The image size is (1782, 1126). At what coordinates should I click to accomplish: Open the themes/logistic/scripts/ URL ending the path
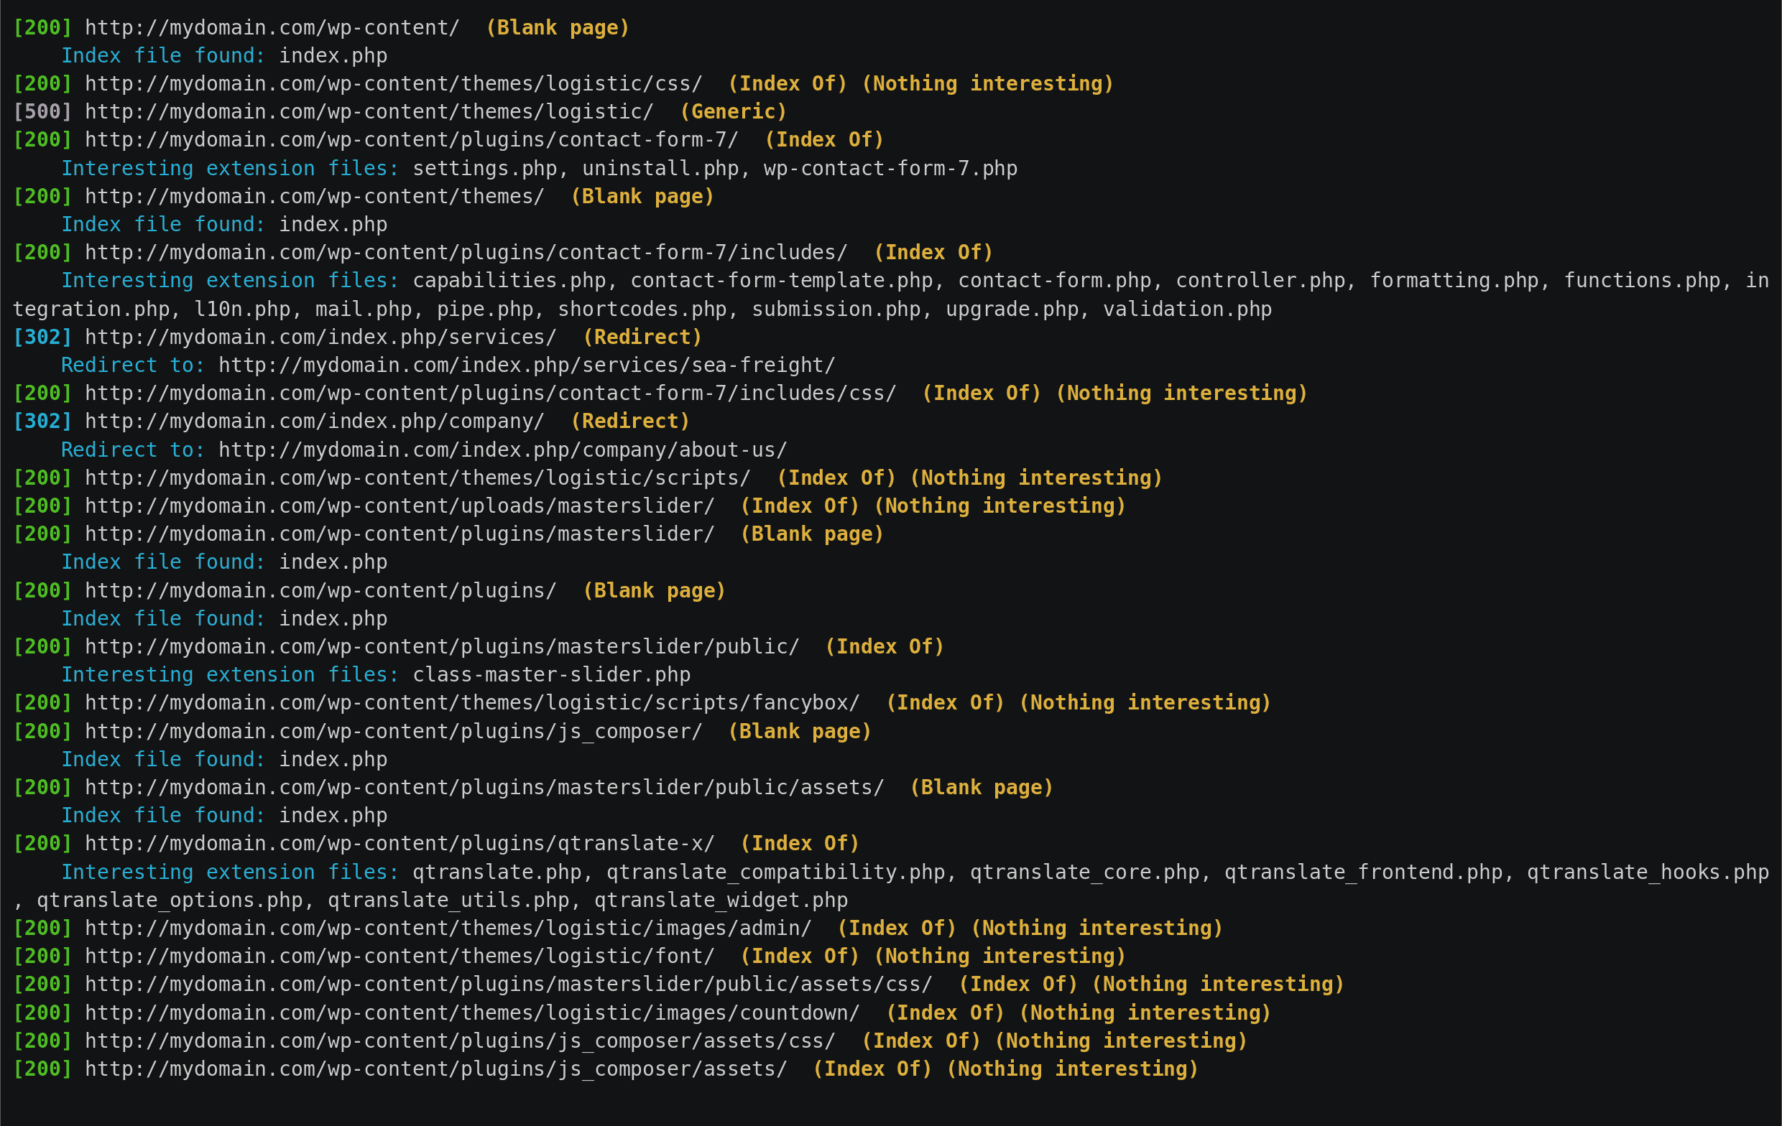point(417,478)
